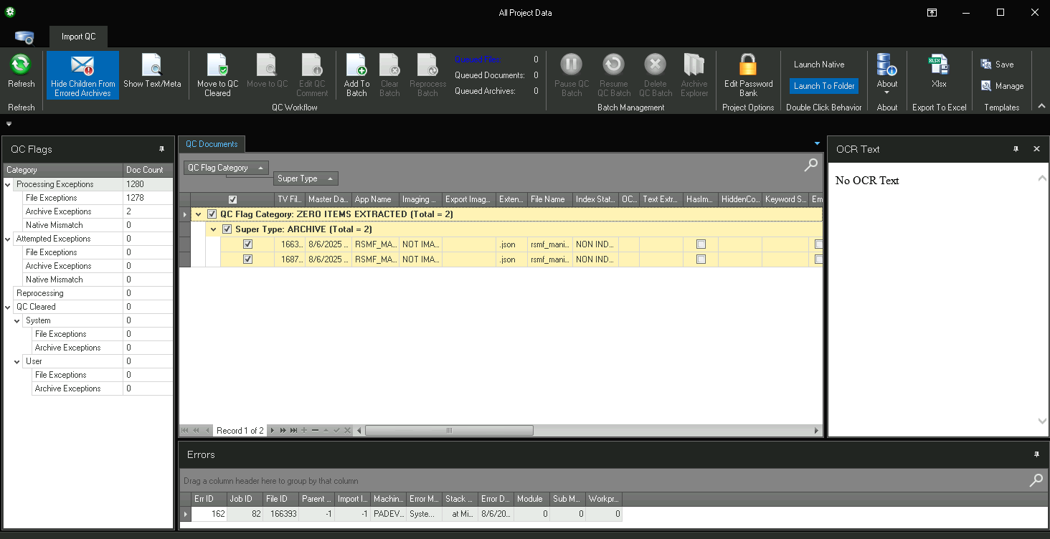1050x539 pixels.
Task: Click the Add To Batch icon
Action: click(x=356, y=66)
